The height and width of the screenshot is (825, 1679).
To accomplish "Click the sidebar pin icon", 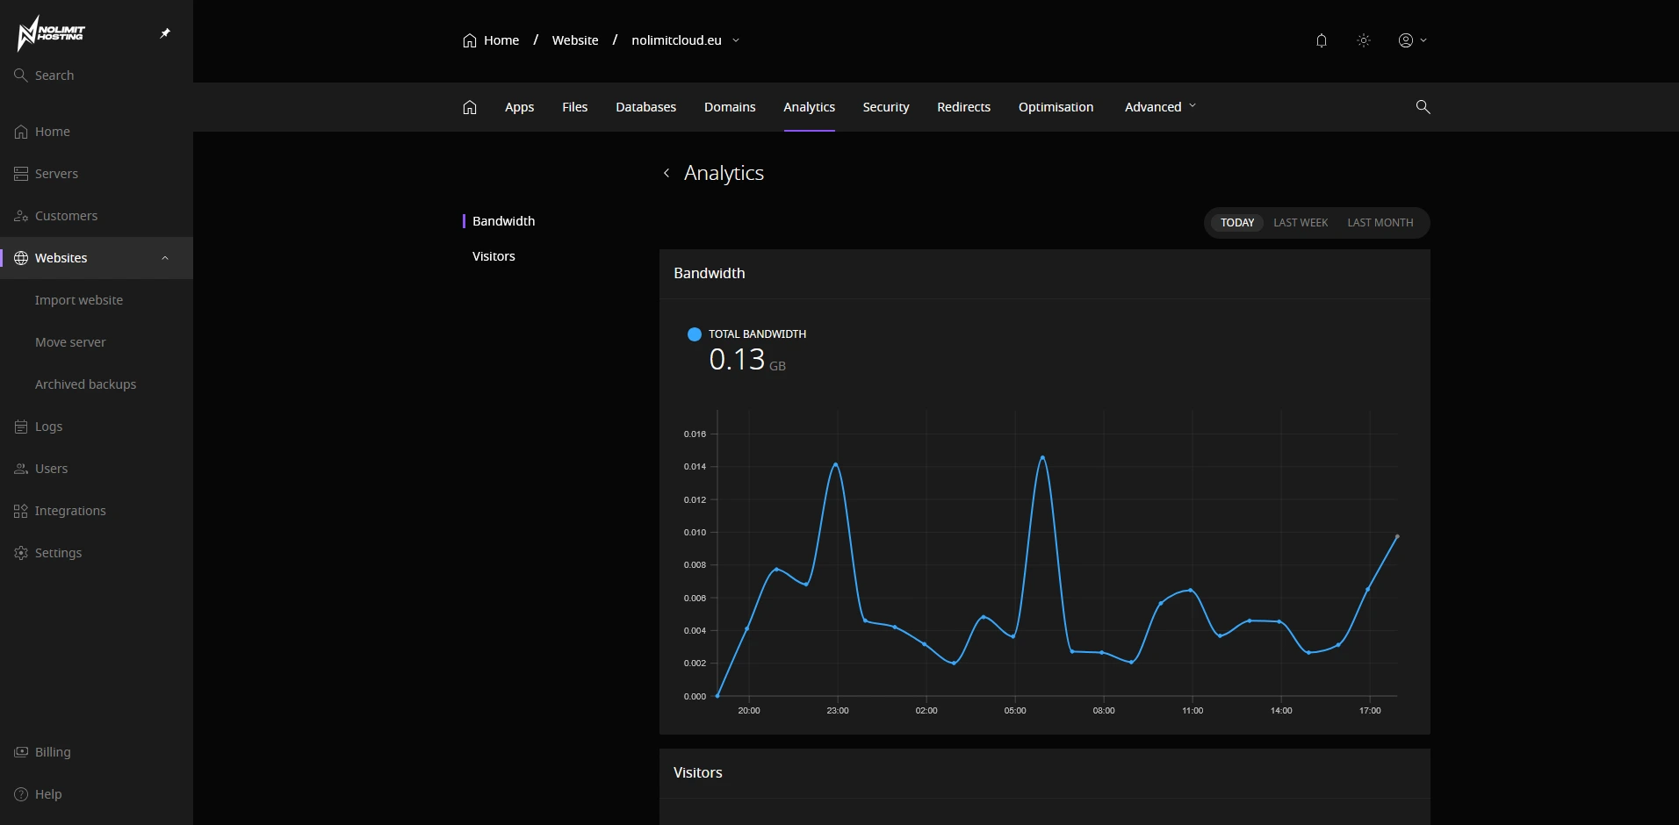I will [165, 33].
